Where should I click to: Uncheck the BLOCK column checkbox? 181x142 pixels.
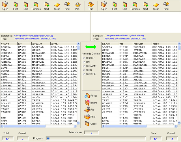pos(84,58)
